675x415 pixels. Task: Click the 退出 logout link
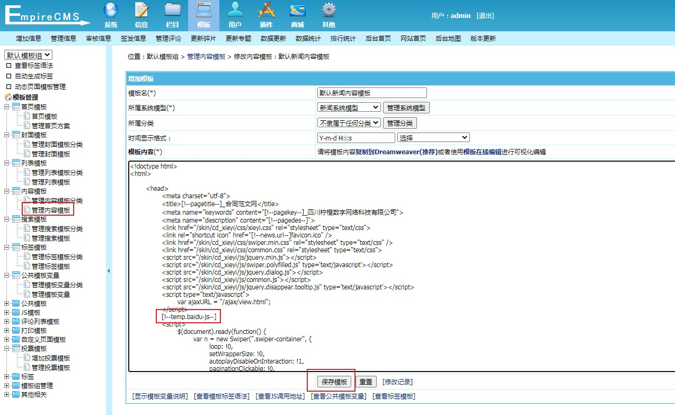click(485, 15)
